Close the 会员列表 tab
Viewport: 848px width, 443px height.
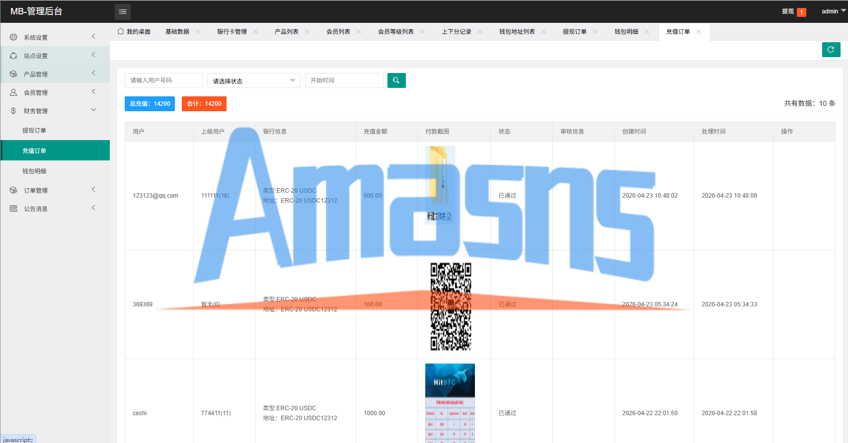click(359, 32)
